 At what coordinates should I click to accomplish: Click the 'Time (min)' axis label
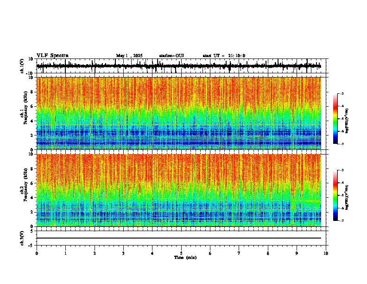pos(185,258)
